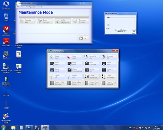This screenshot has height=130, width=163.
Task: Open the File menu
Action: click(18, 7)
